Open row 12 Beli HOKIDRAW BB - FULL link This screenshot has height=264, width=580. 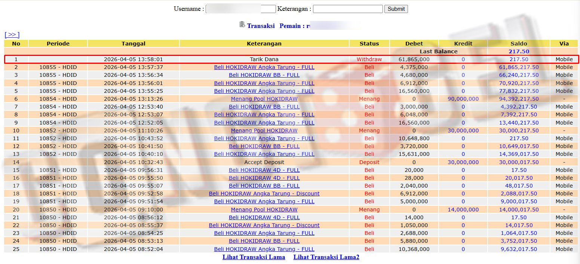coord(264,146)
